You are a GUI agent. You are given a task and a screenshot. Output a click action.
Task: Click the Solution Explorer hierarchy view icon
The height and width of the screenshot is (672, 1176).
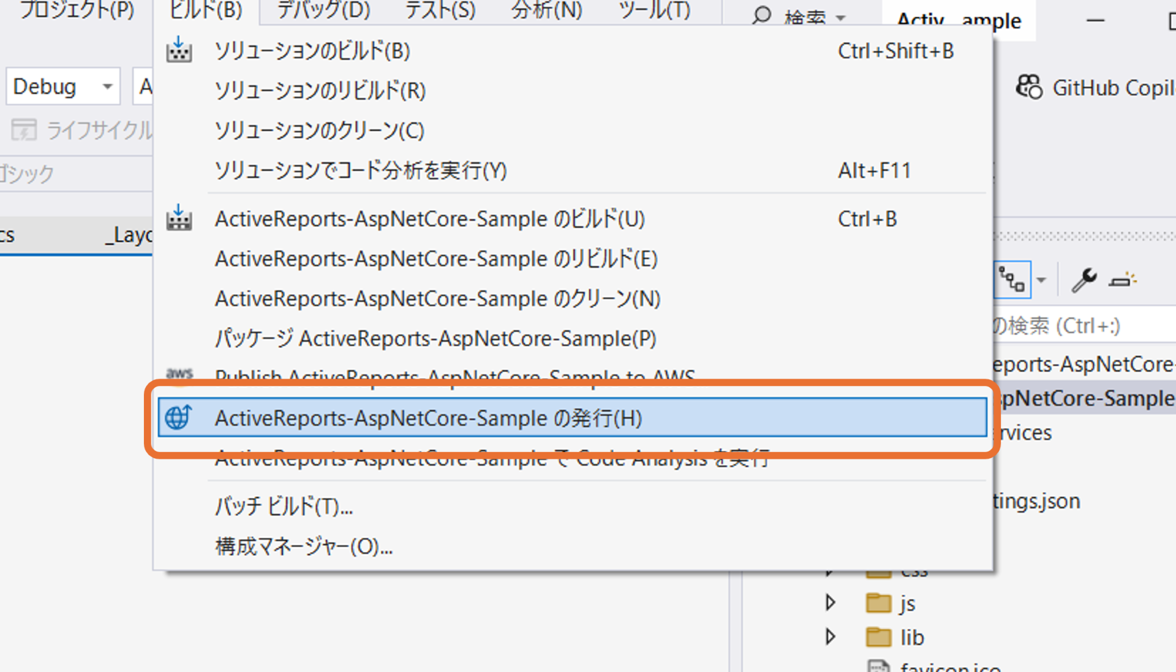[x=1011, y=281]
